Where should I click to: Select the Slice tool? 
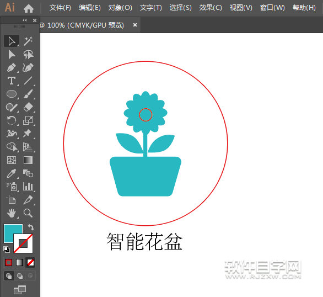click(28, 200)
